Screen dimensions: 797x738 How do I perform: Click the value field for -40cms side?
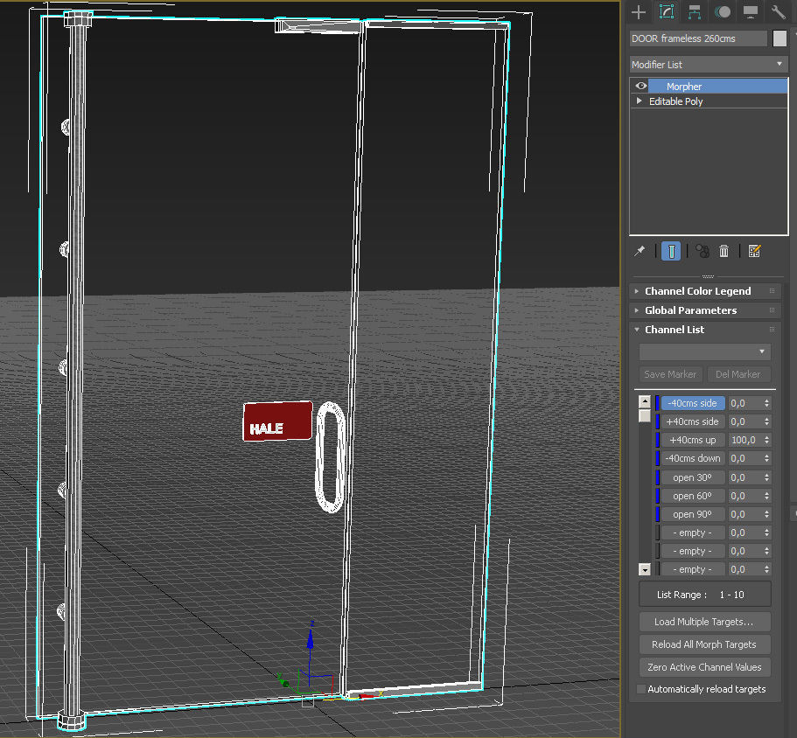745,403
